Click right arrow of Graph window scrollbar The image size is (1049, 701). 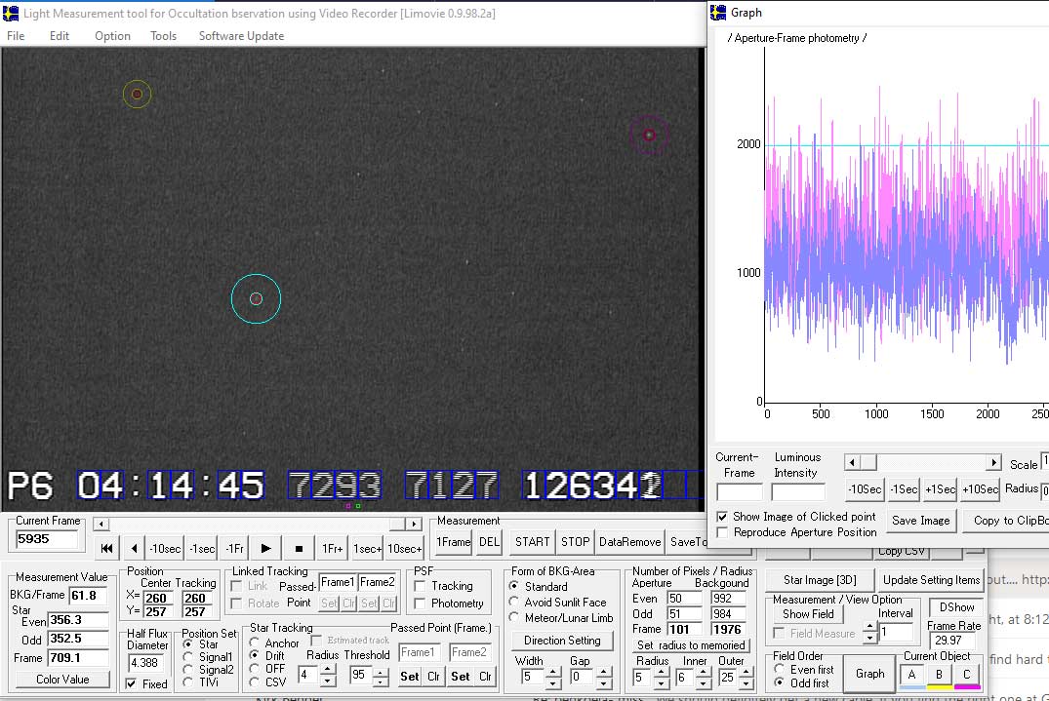994,462
